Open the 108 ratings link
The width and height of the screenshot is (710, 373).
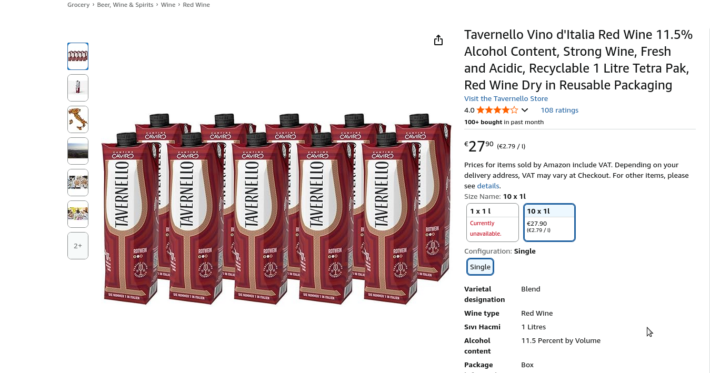tap(559, 110)
